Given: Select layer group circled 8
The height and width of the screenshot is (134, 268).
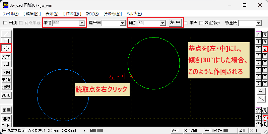Looking at the screenshot, I should point(265,111).
